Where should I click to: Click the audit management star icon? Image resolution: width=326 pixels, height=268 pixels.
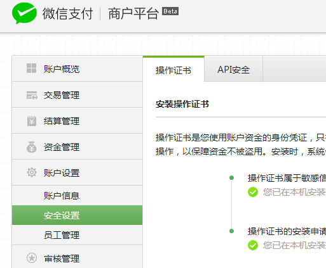[32, 258]
